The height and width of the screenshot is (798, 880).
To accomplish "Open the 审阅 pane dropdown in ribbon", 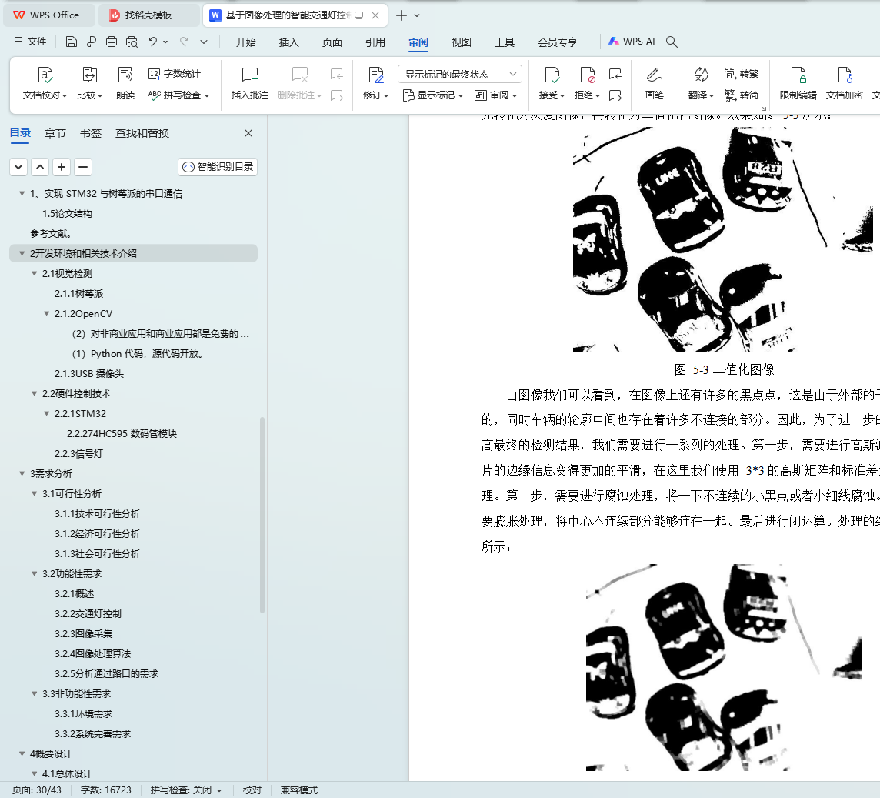I will click(495, 95).
